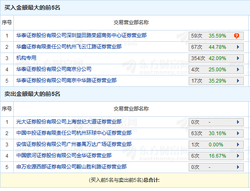Click the 序号 header in the sell table
Image resolution: width=250 pixels, height=191 pixels.
click(x=7, y=109)
